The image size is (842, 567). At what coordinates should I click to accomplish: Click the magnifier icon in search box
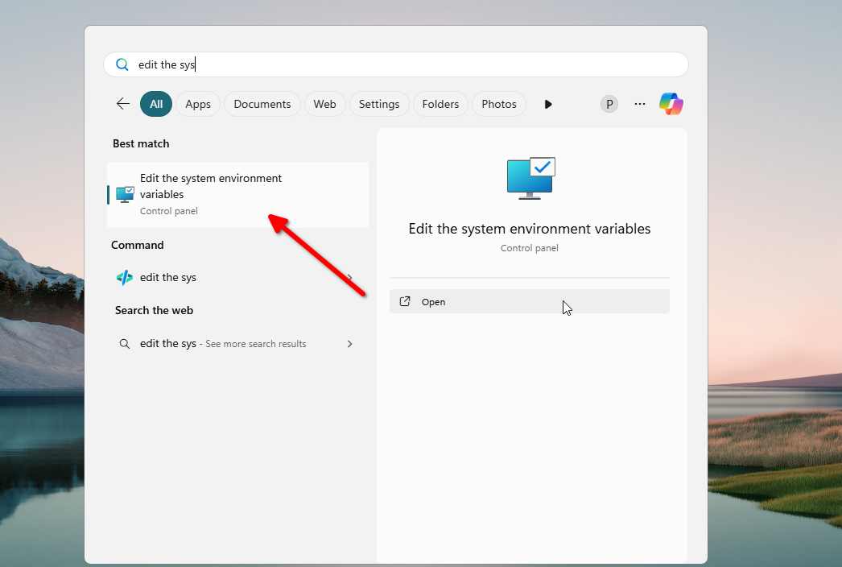[x=122, y=64]
